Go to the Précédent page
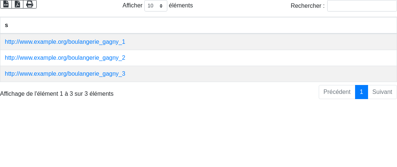This screenshot has height=167, width=397. (x=337, y=92)
